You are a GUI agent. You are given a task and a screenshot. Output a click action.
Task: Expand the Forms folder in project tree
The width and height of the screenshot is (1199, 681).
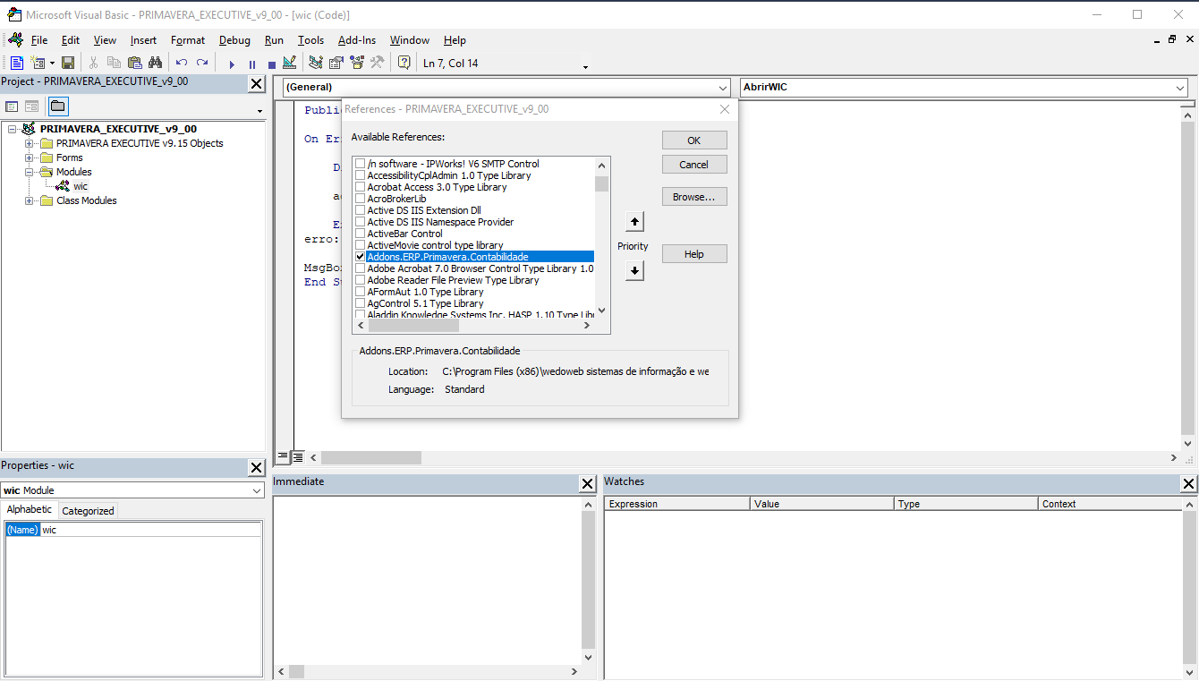pyautogui.click(x=30, y=157)
